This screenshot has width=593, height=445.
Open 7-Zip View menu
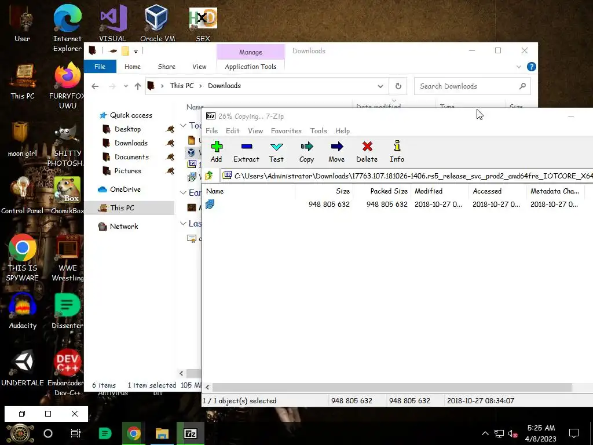255,131
